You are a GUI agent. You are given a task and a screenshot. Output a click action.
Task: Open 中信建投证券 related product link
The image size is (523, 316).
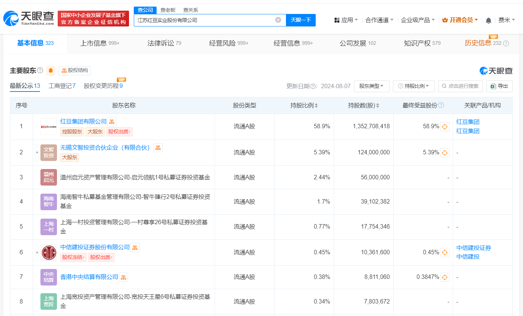click(x=474, y=248)
